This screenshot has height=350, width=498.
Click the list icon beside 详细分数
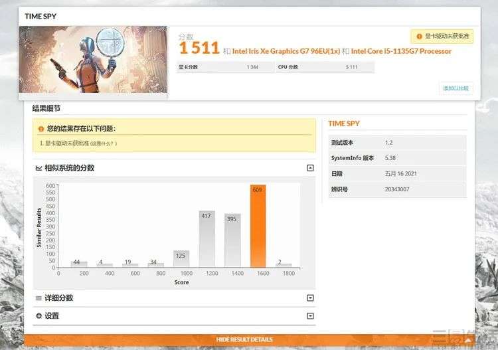39,298
